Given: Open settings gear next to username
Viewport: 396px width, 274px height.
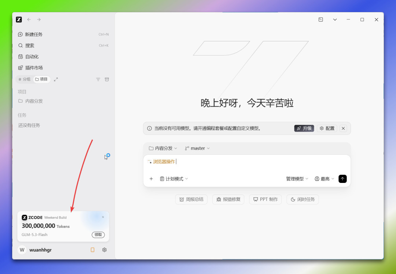Looking at the screenshot, I should pyautogui.click(x=104, y=250).
